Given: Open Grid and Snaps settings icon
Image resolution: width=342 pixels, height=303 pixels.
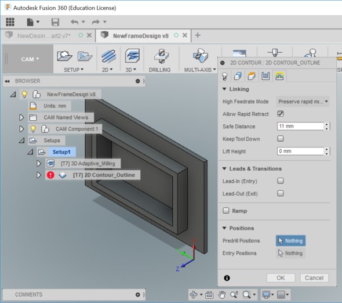Looking at the screenshot, I should [x=281, y=295].
